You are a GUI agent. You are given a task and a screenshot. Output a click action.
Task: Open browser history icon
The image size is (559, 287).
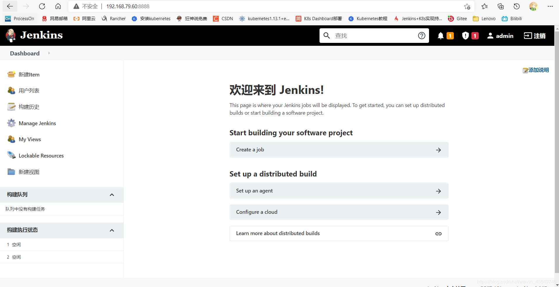517,6
